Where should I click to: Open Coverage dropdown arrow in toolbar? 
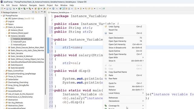[27, 9]
